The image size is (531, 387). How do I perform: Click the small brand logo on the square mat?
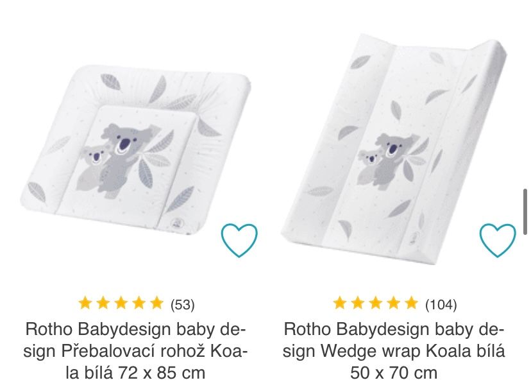[x=176, y=222]
